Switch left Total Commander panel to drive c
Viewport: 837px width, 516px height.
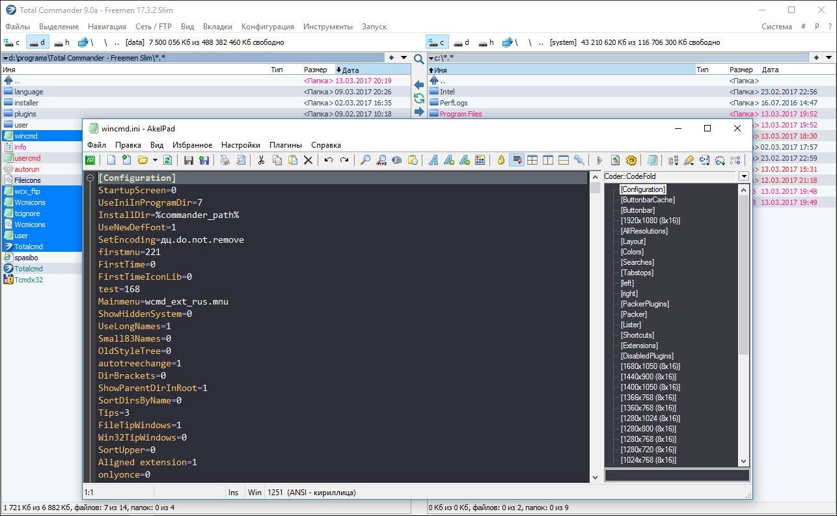click(12, 42)
